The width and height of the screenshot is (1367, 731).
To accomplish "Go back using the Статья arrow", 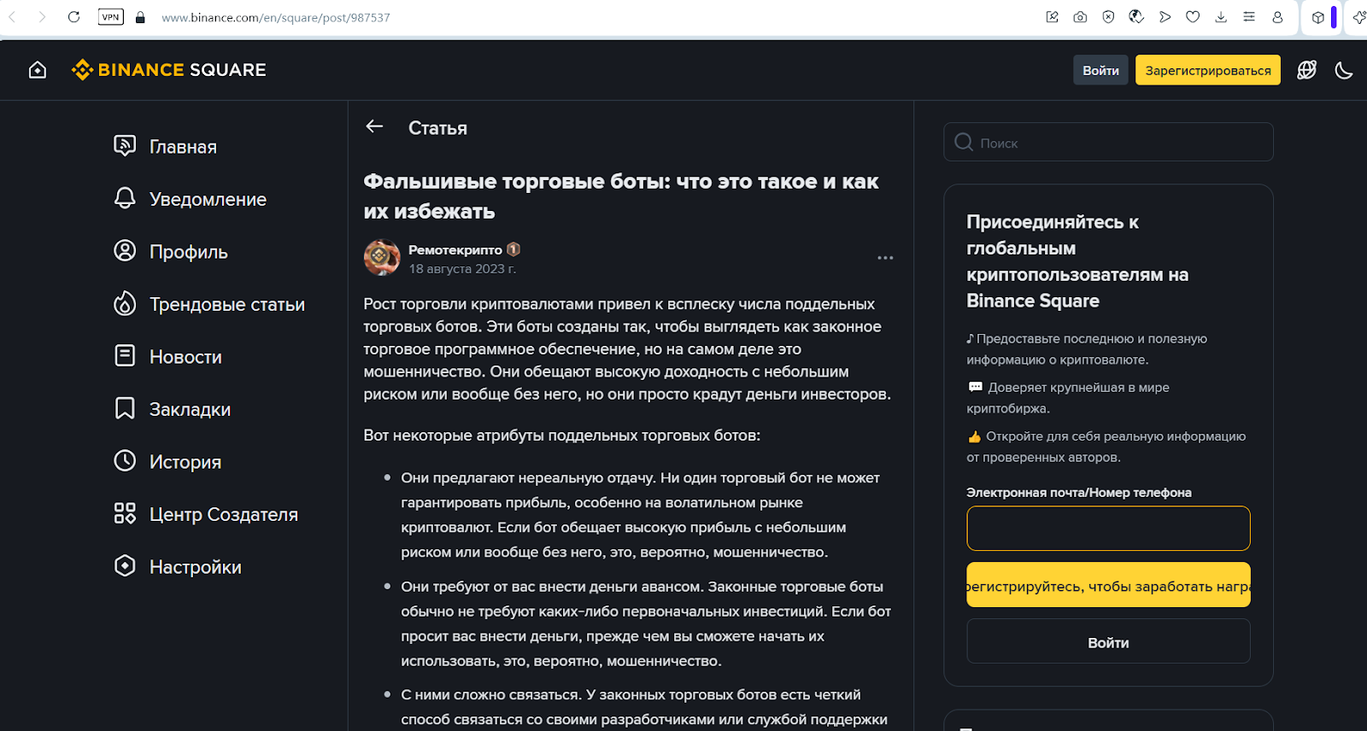I will (x=374, y=126).
